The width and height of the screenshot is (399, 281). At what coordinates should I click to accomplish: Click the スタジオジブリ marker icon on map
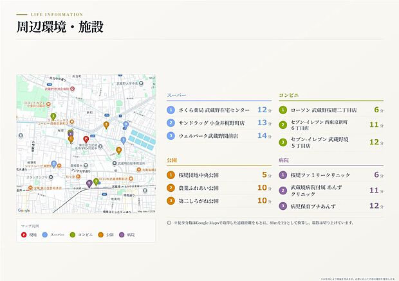tap(51, 177)
